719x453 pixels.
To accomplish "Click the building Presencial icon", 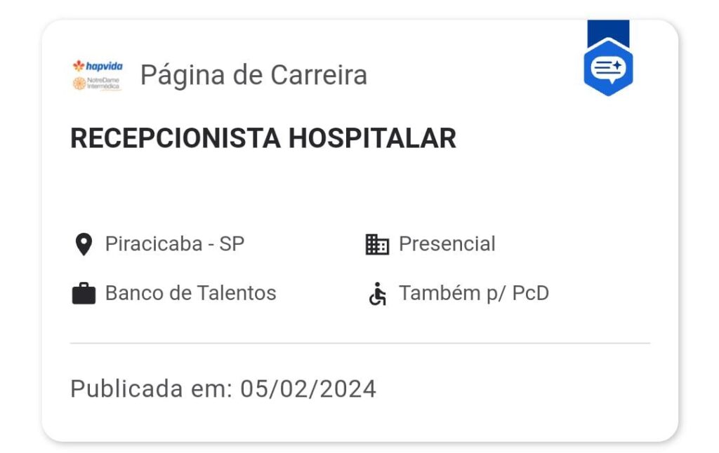I will pos(377,244).
